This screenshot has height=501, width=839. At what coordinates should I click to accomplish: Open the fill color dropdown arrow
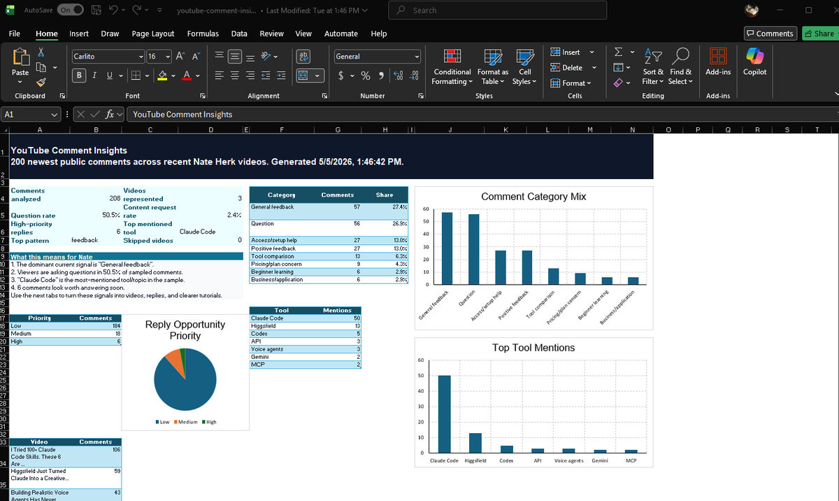[x=172, y=76]
